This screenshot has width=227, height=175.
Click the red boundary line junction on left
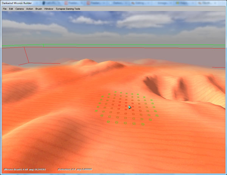[x=28, y=62]
